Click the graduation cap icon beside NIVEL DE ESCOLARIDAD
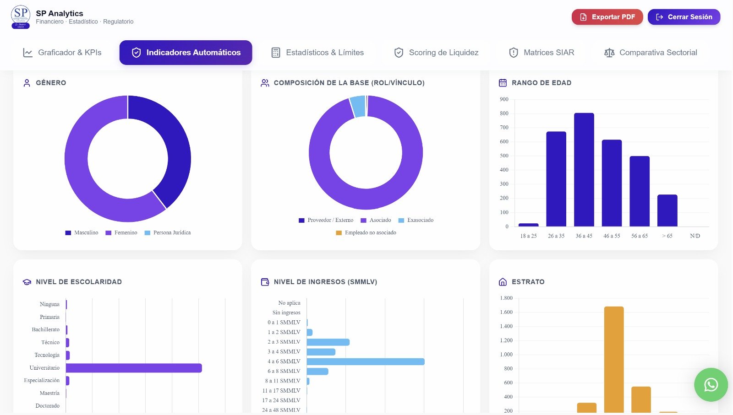This screenshot has width=733, height=415. point(27,282)
